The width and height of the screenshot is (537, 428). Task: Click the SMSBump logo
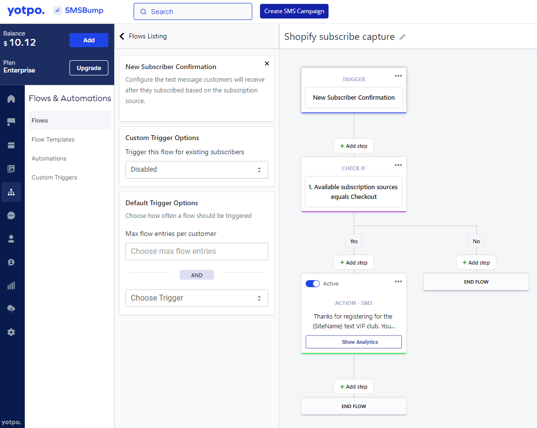(x=78, y=11)
